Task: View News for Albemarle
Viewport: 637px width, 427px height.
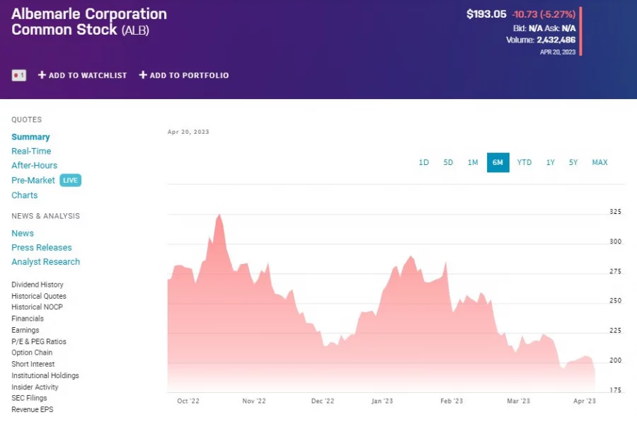Action: coord(22,232)
